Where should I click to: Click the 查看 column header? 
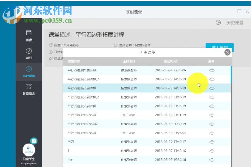click(211, 61)
